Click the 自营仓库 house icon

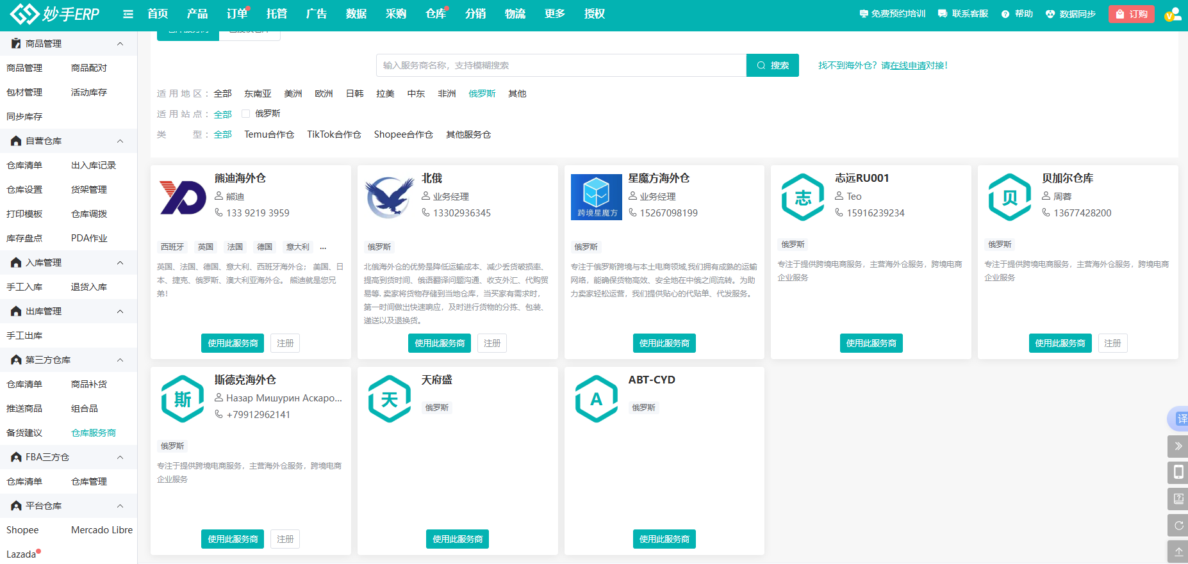click(x=16, y=141)
